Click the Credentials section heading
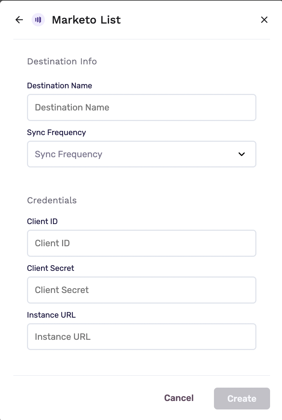This screenshot has width=282, height=420. pos(52,201)
